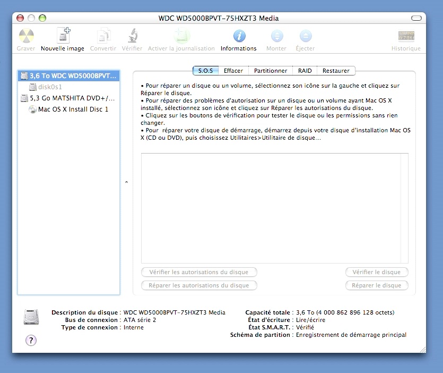Select the 3,6 To WDC WD5000BPVT disk

pos(68,76)
